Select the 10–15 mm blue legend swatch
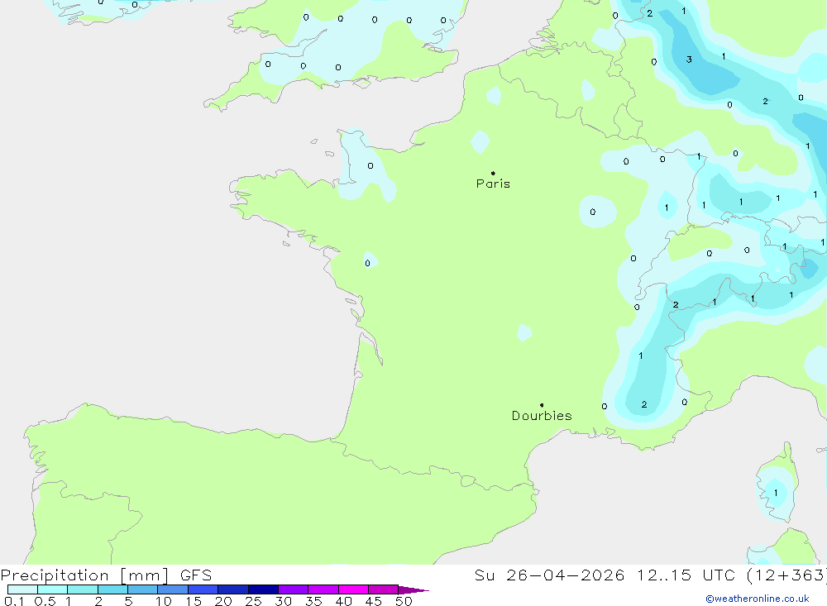 (173, 589)
